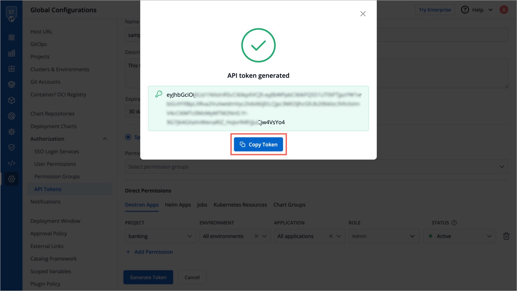Clear the All environments selection
The width and height of the screenshot is (517, 291).
(256, 236)
